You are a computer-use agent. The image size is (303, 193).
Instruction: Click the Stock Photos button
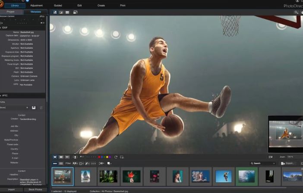click(x=35, y=190)
